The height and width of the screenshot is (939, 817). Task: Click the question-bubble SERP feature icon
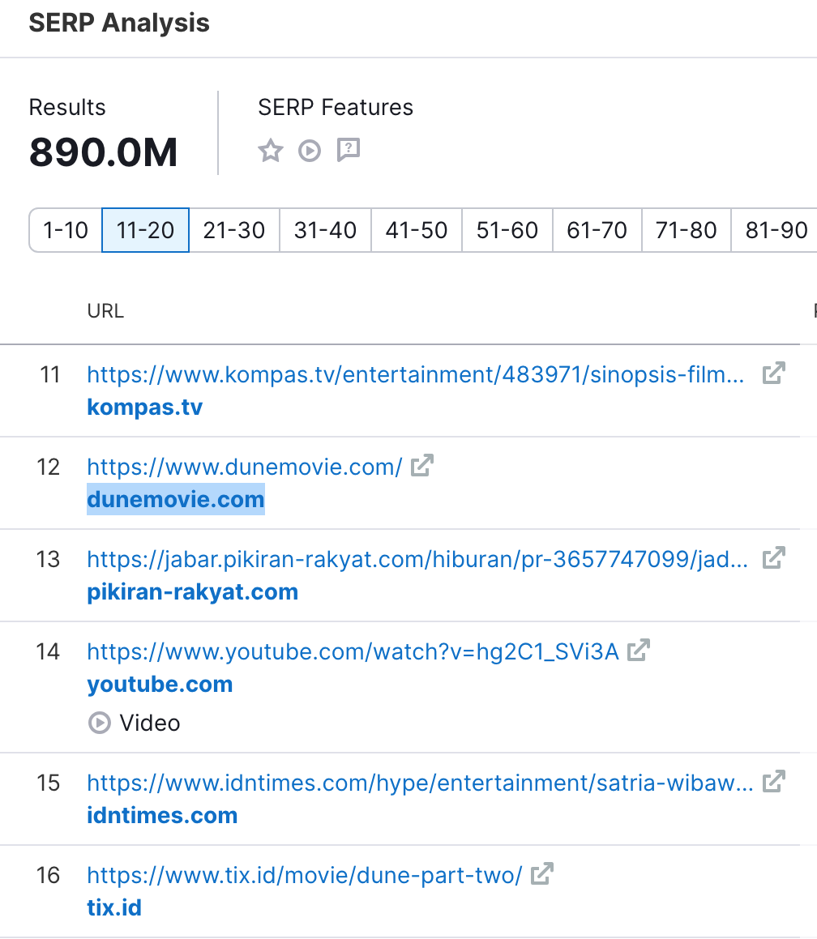[348, 150]
